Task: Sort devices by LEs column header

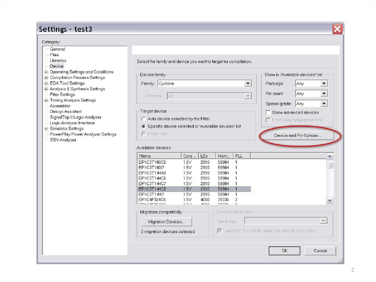Action: tap(207, 156)
